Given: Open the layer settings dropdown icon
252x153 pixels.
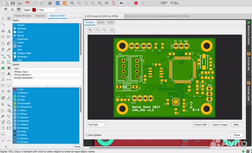Looking at the screenshot, I should tap(6, 10).
